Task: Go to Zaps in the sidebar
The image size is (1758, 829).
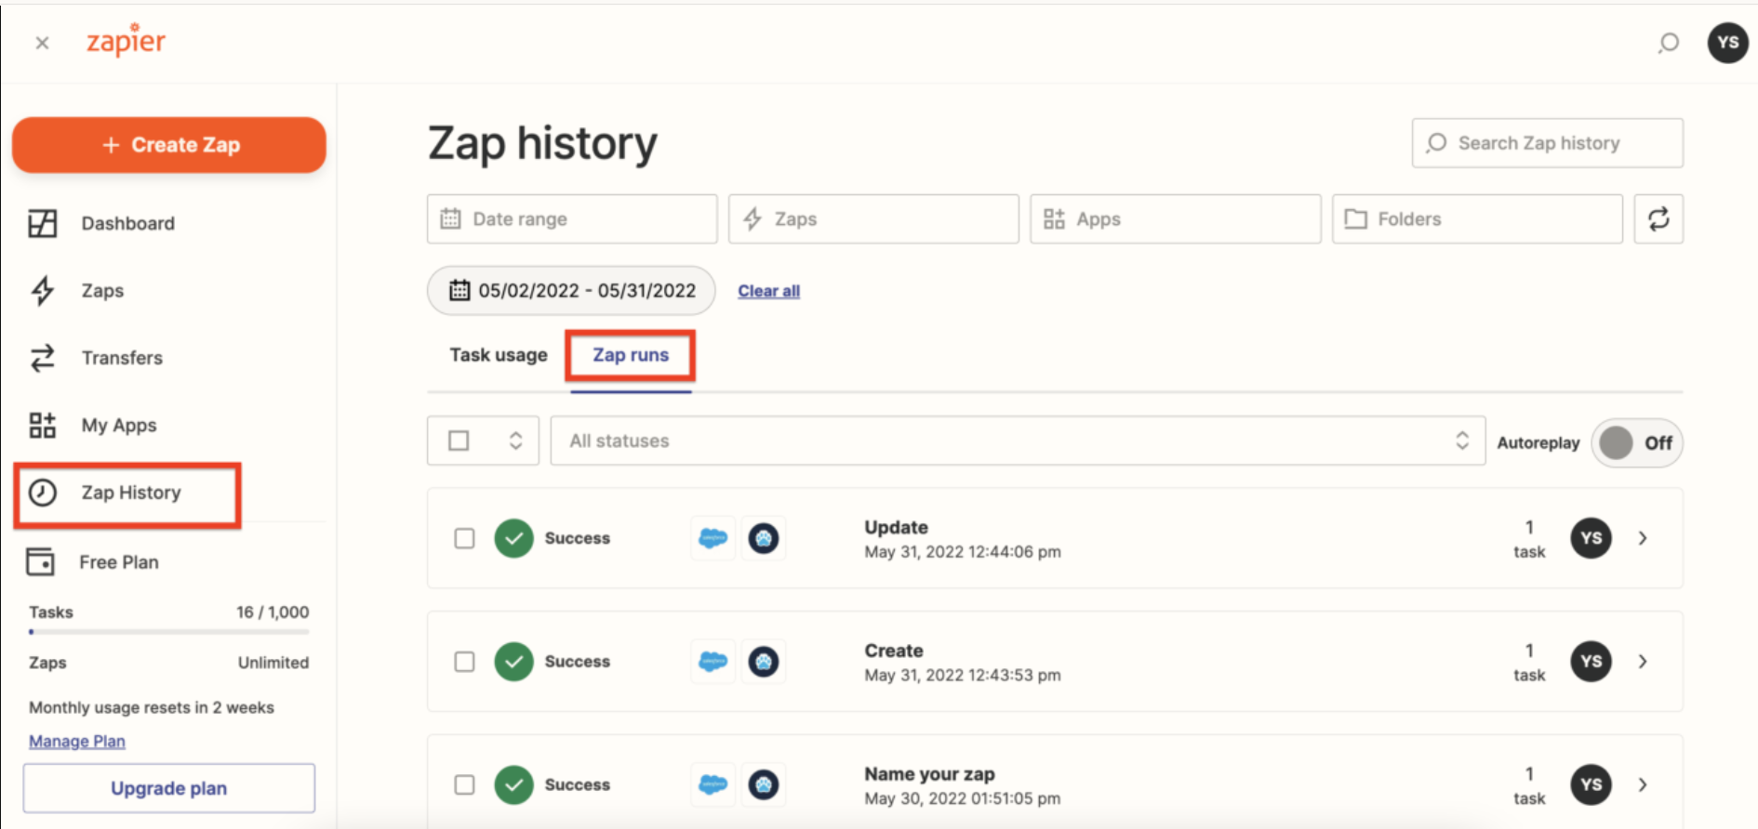Action: tap(102, 291)
